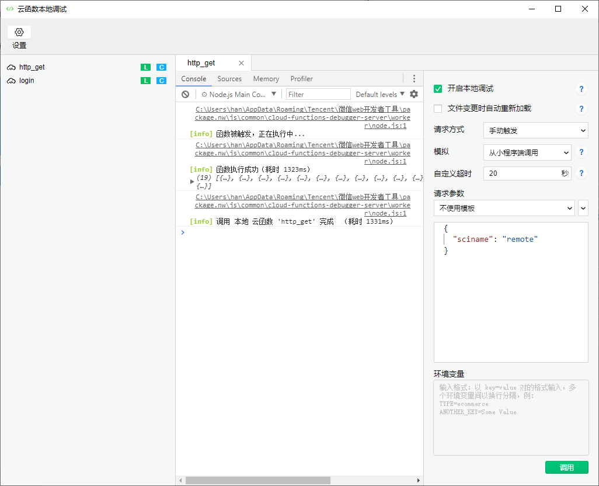Click help icon beside 自定义超时

pyautogui.click(x=581, y=173)
